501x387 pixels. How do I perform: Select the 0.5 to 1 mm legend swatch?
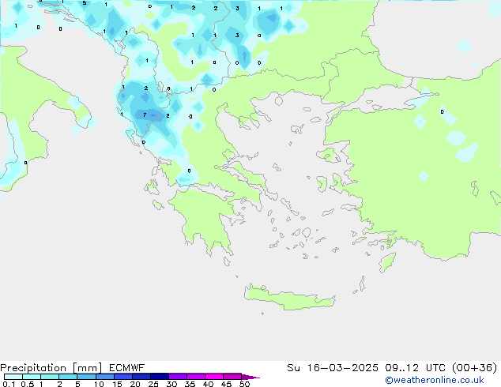(32, 377)
